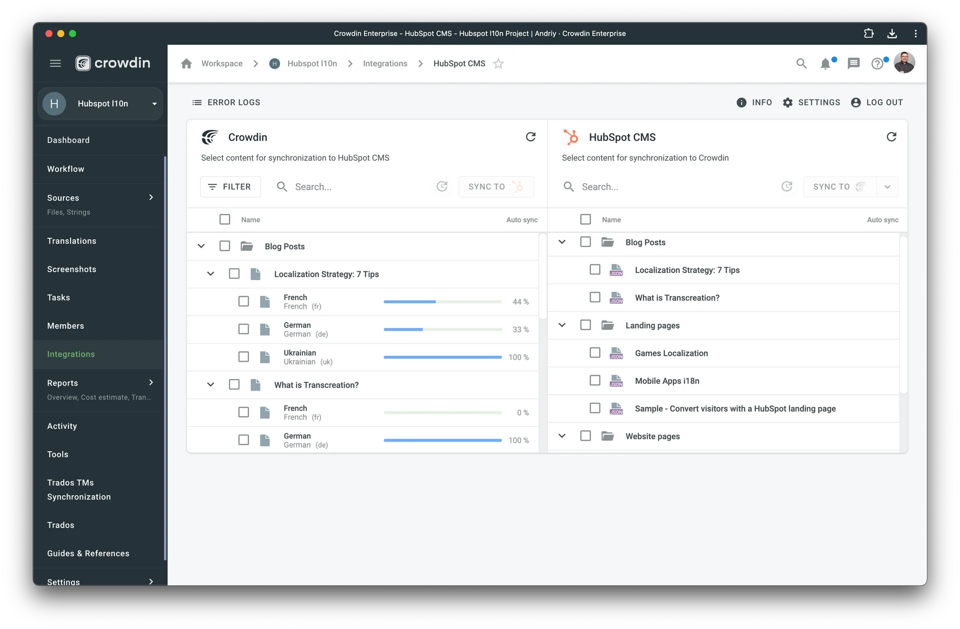Open the search magnifier in top bar

tap(801, 63)
